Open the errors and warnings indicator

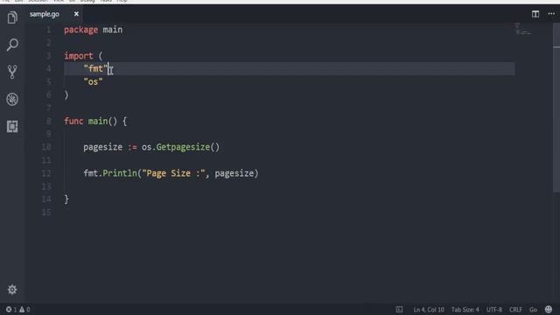(17, 309)
